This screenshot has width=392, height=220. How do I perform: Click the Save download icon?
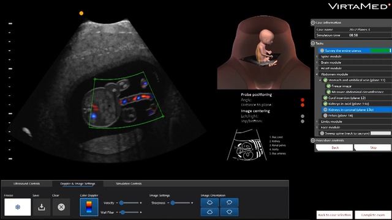coord(42,207)
